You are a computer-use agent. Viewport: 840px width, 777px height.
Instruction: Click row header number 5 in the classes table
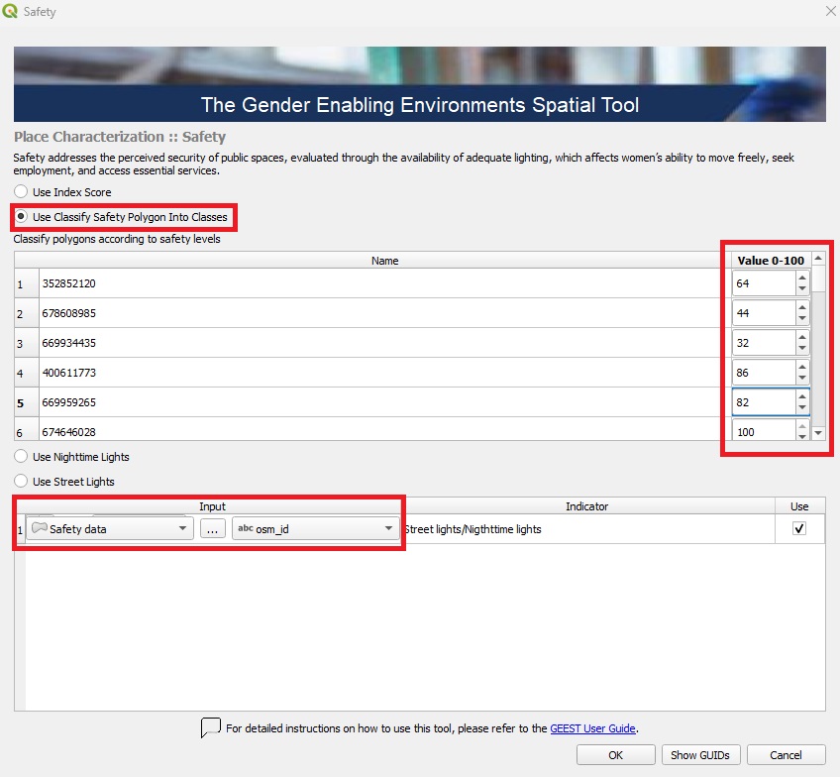26,402
